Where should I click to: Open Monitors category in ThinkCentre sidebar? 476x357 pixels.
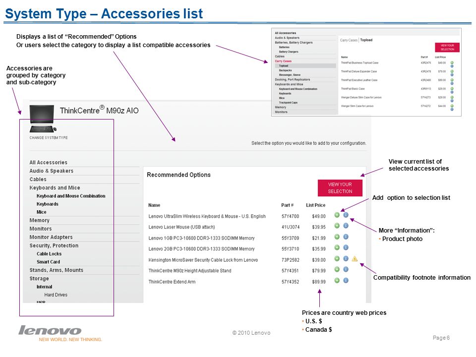(x=41, y=229)
